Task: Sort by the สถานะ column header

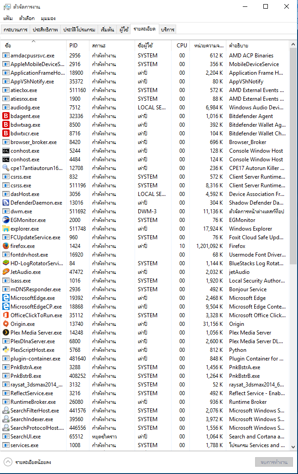Action: coord(112,45)
